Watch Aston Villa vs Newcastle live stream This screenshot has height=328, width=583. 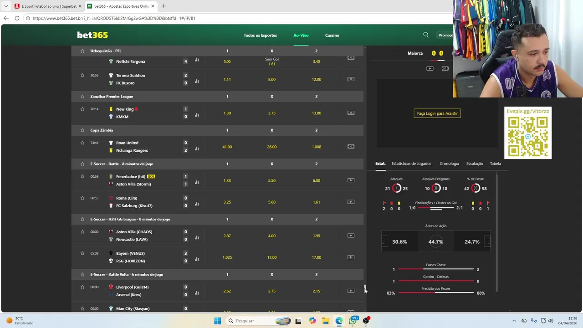351,236
